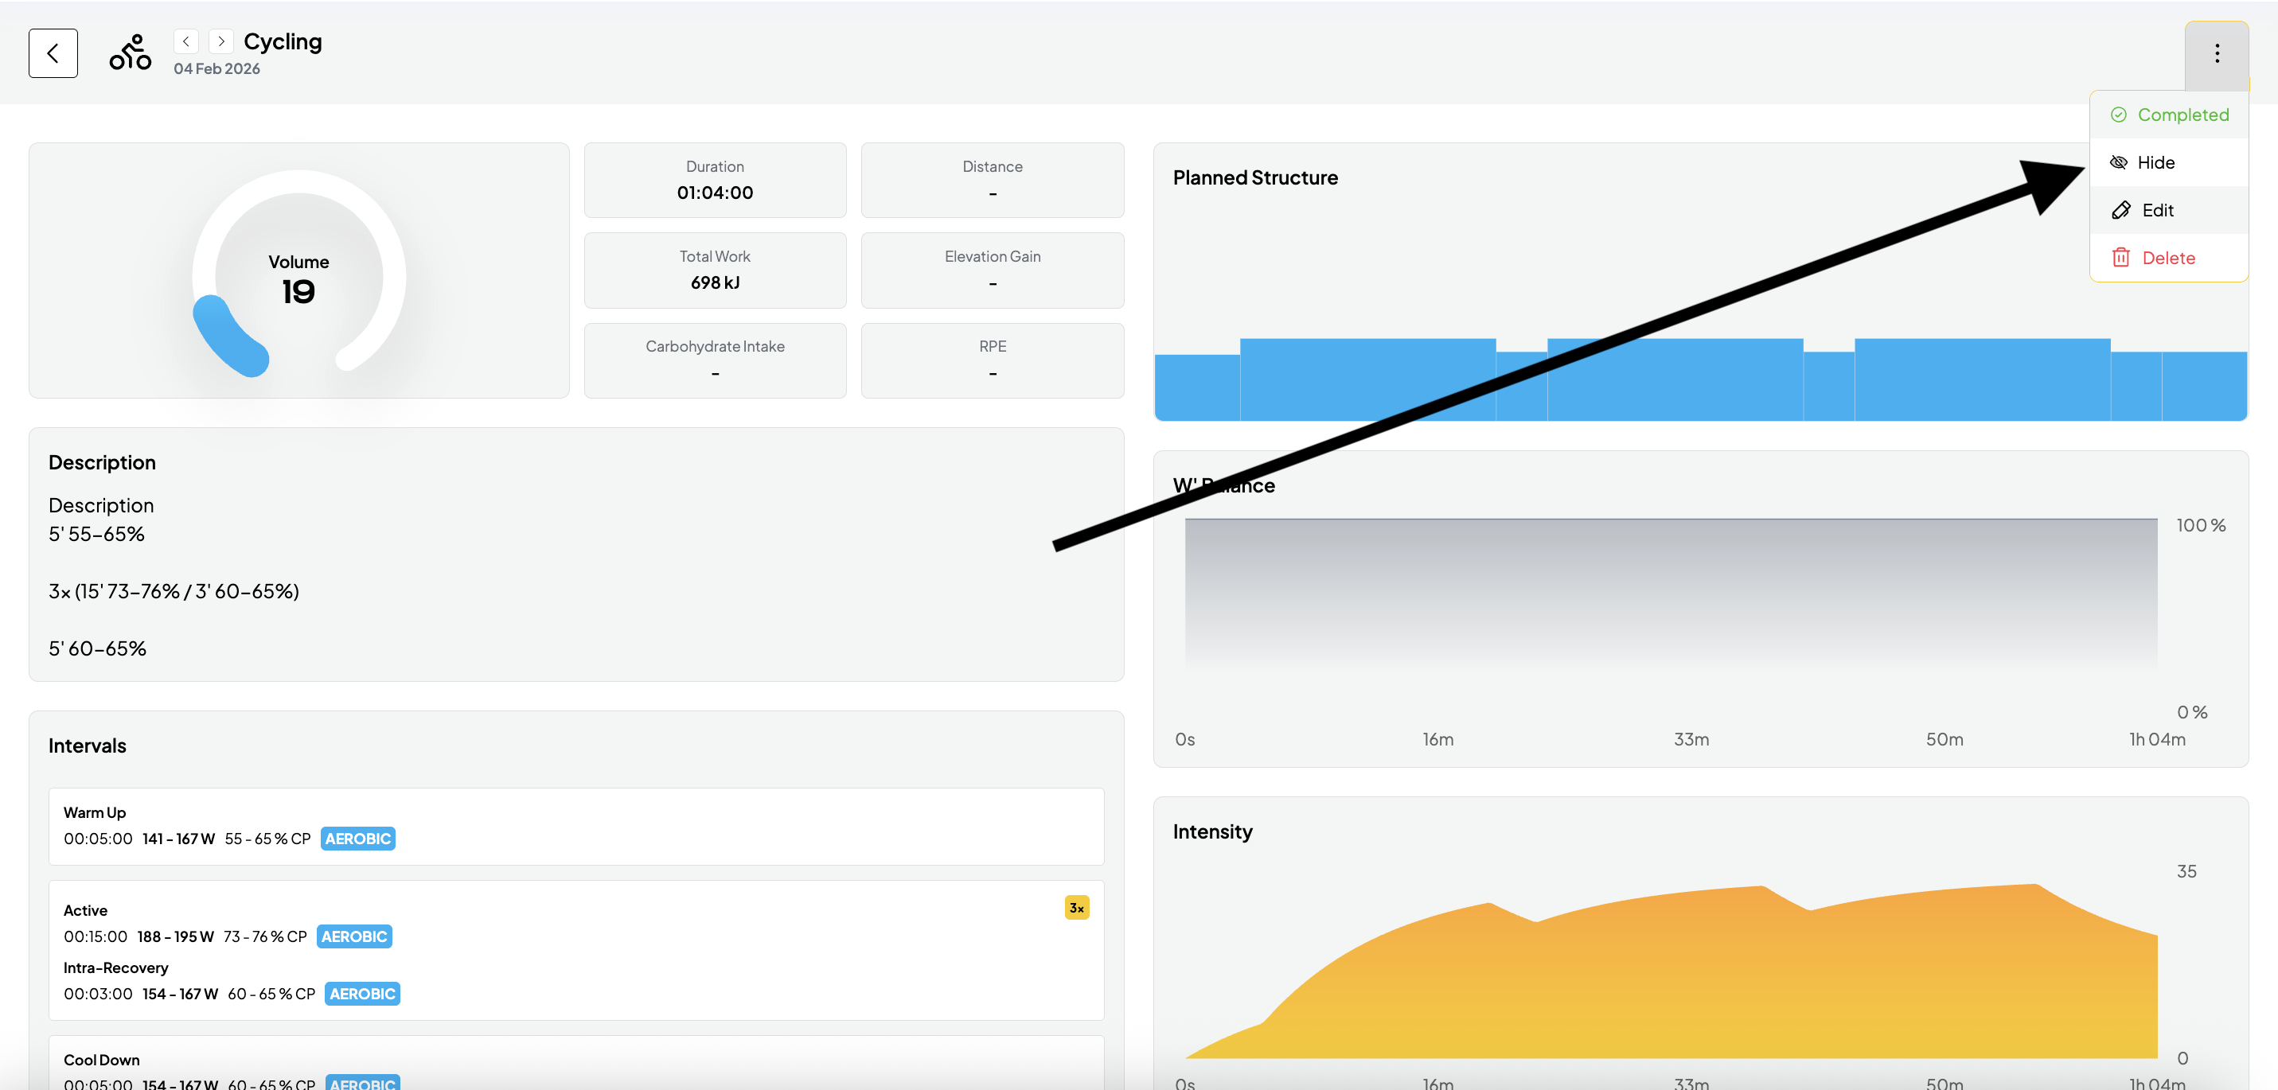Click the Duration stat card
2278x1090 pixels.
tap(715, 181)
